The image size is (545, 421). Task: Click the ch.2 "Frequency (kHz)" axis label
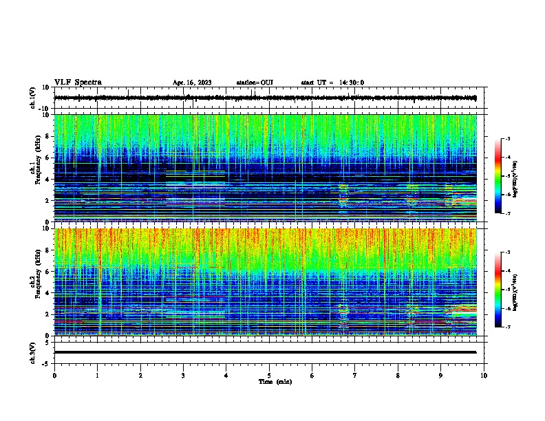pyautogui.click(x=38, y=273)
